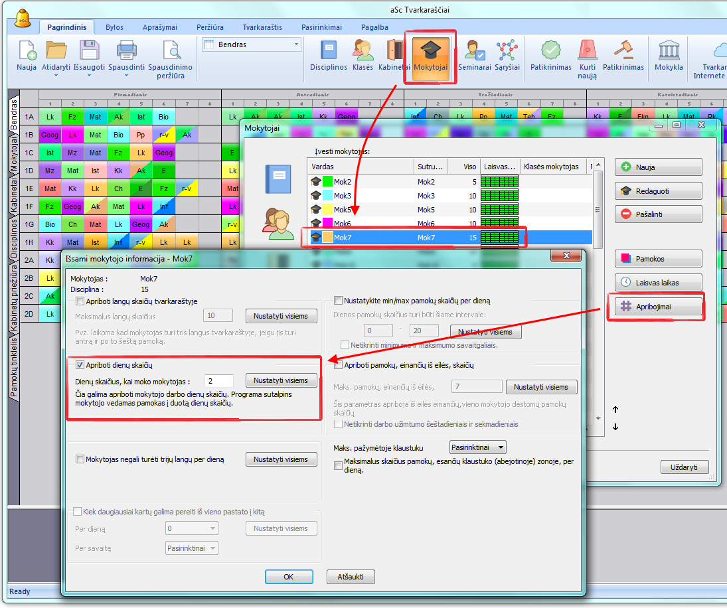Click the Spausdinti printer icon
The height and width of the screenshot is (608, 727).
[126, 52]
